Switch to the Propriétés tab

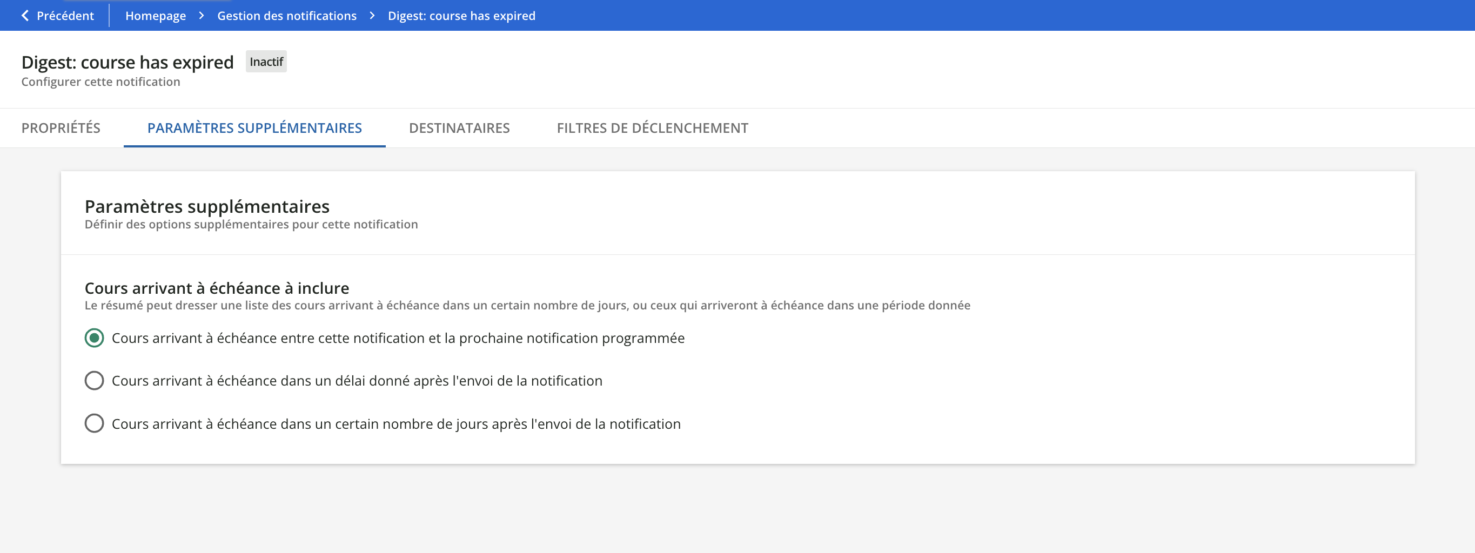pyautogui.click(x=60, y=127)
